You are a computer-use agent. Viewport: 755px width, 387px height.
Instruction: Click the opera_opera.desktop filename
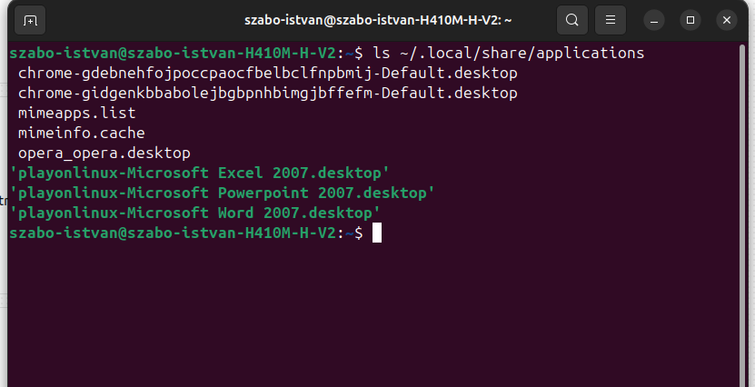pos(104,153)
